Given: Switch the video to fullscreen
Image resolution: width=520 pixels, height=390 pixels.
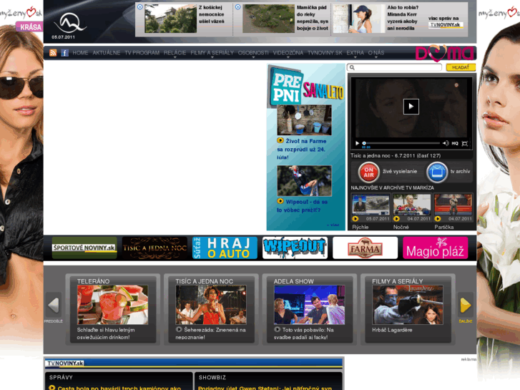Looking at the screenshot, I should 465,143.
